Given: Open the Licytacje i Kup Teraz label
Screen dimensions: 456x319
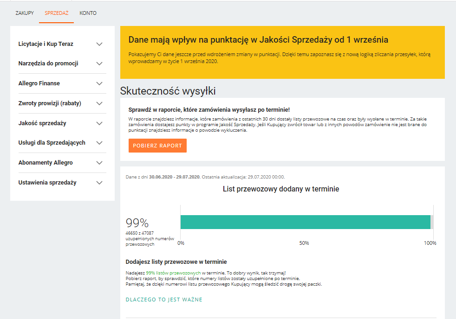Looking at the screenshot, I should click(46, 44).
